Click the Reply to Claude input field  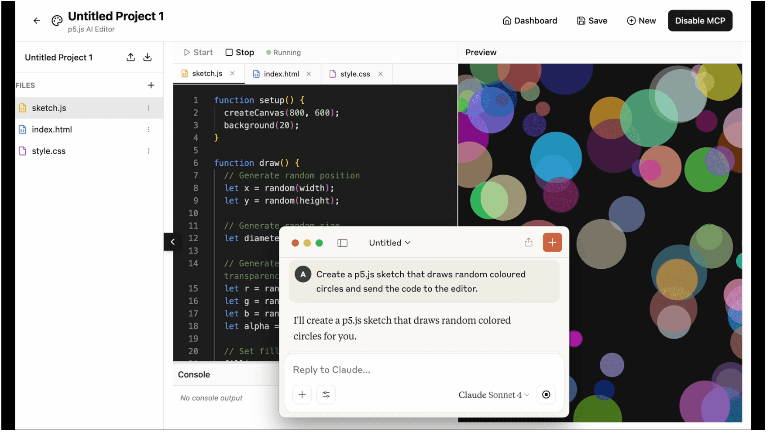click(405, 369)
